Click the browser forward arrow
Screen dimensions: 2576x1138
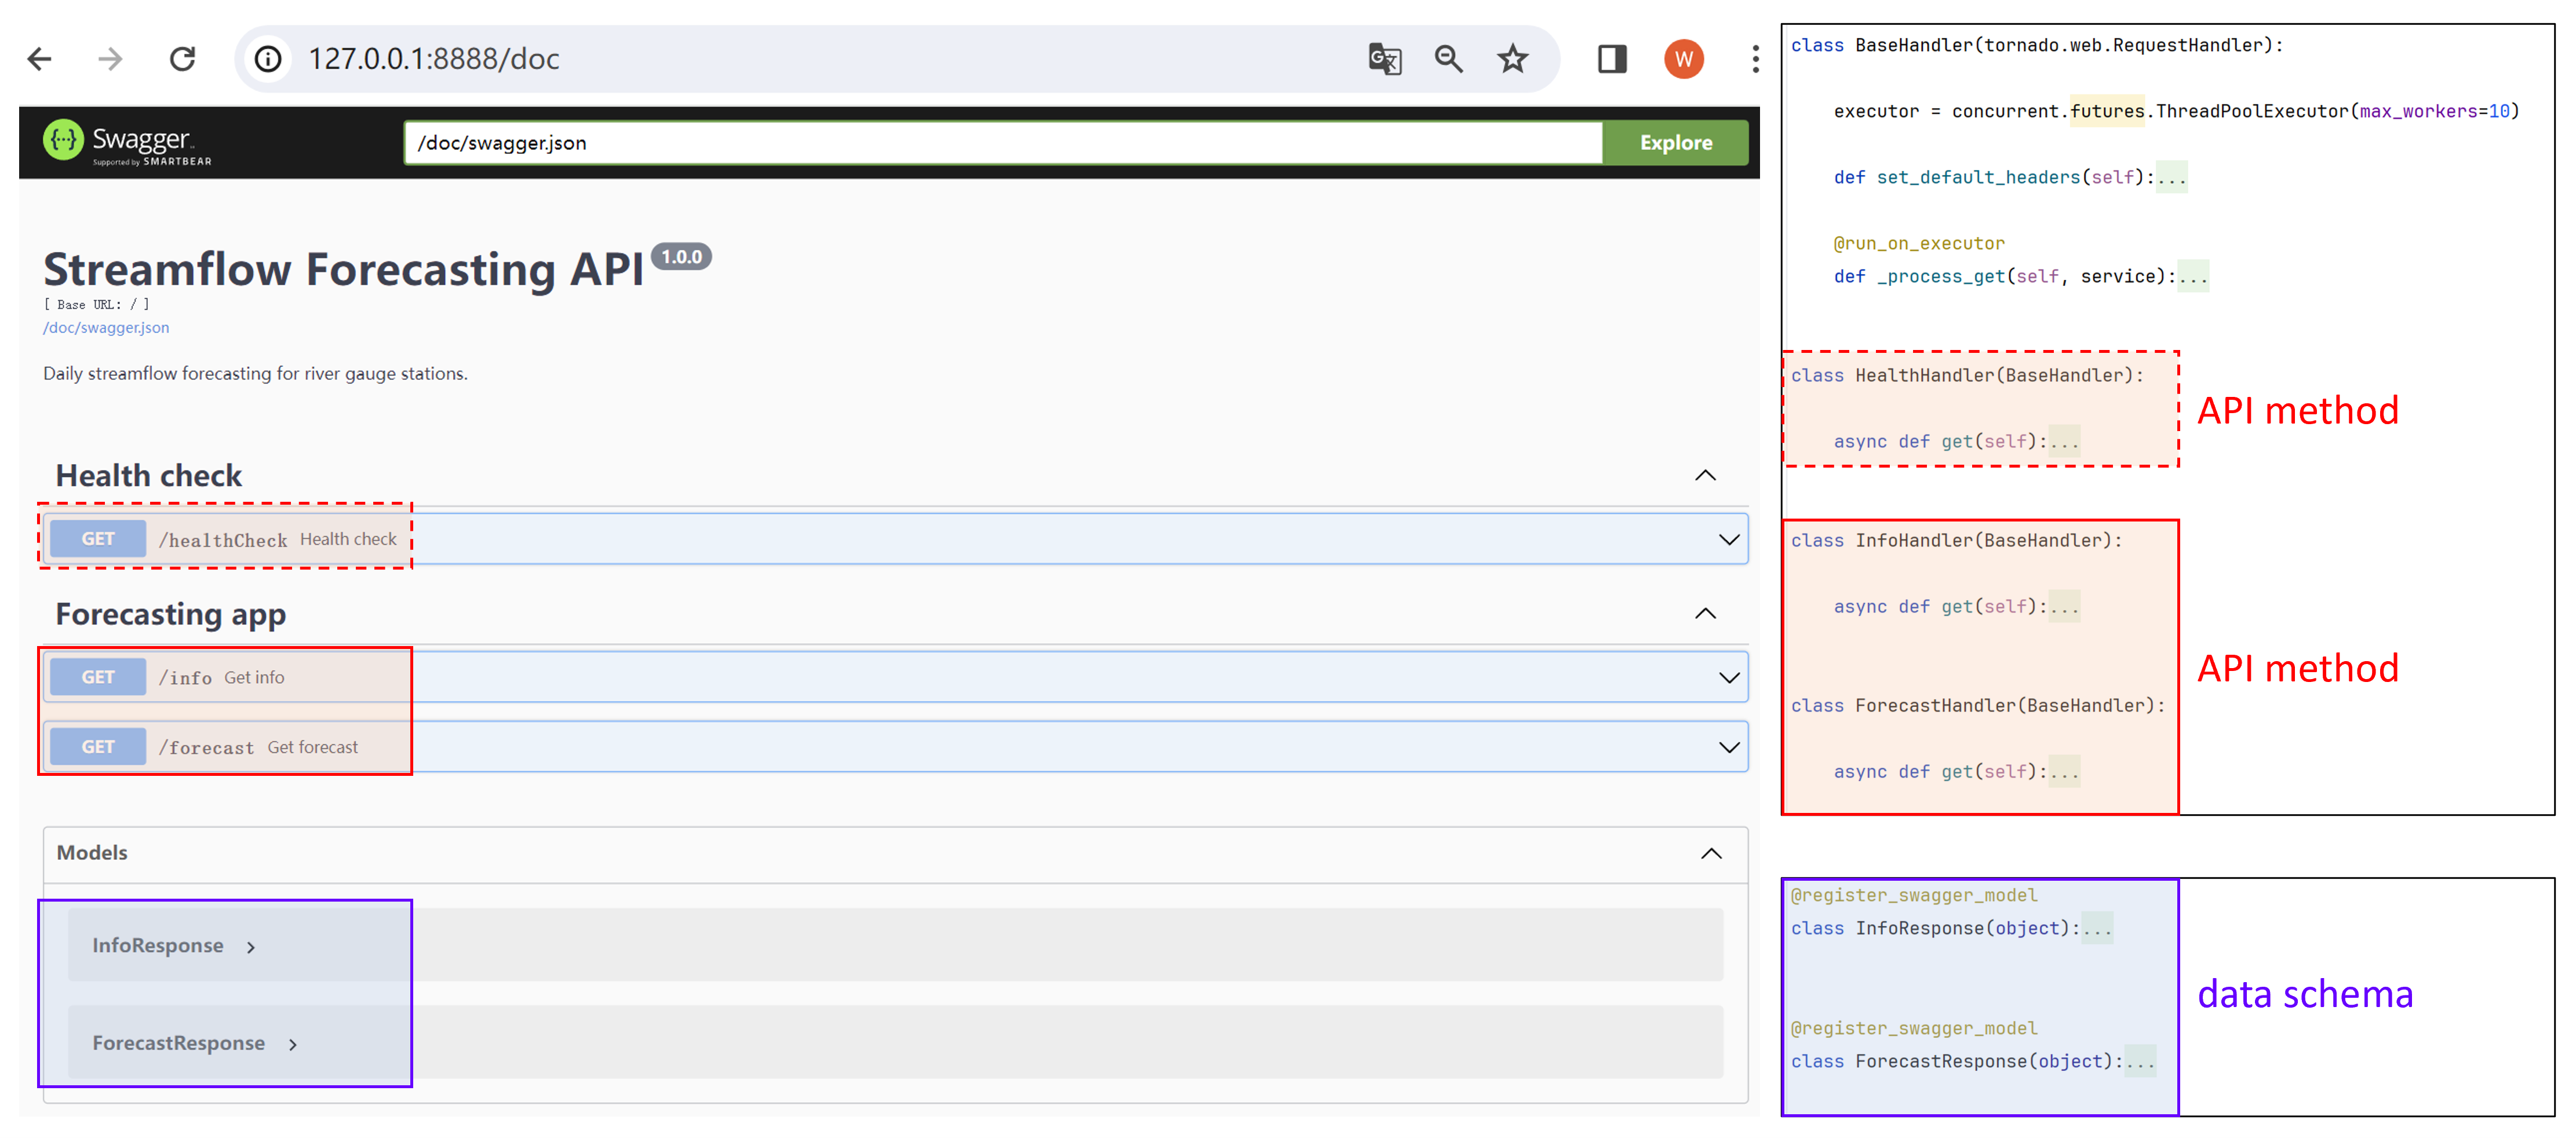110,59
